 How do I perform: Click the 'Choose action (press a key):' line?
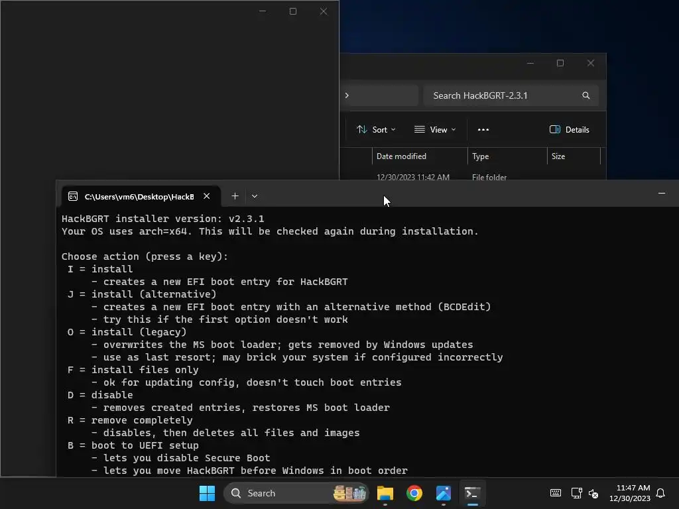[145, 256]
